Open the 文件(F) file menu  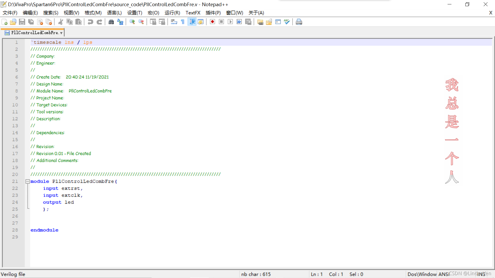(x=10, y=13)
